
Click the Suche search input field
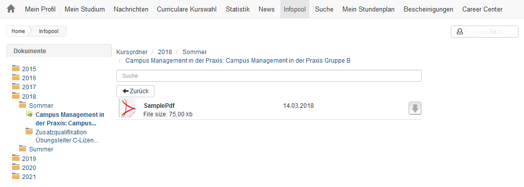(269, 76)
